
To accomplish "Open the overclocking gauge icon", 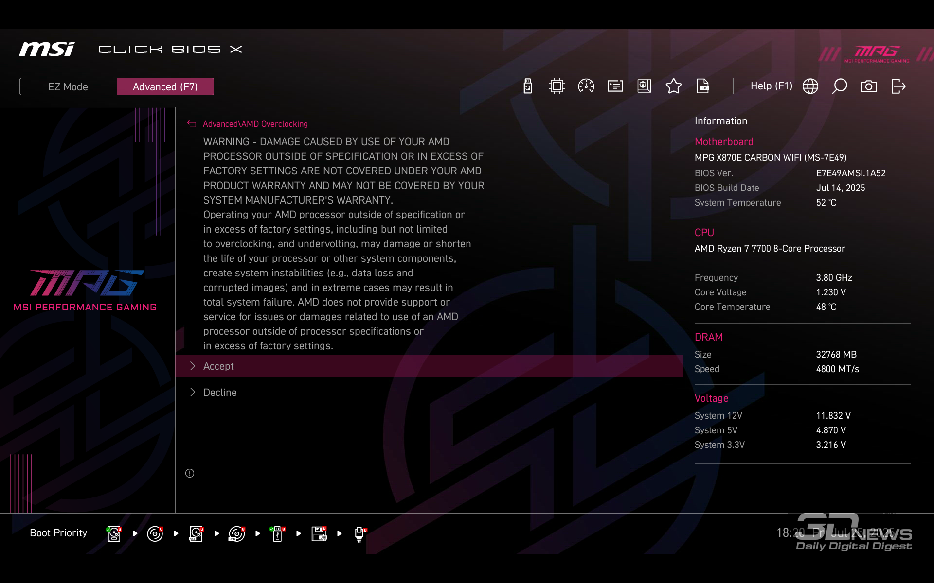I will pyautogui.click(x=586, y=86).
